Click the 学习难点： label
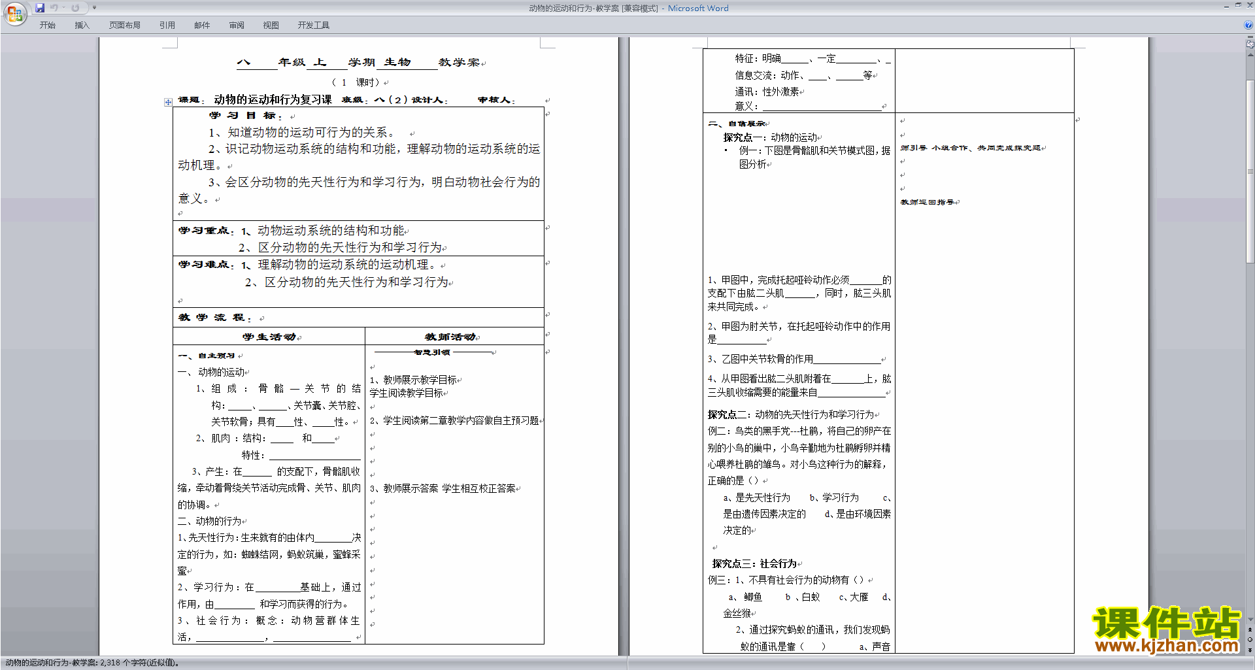 coord(207,265)
